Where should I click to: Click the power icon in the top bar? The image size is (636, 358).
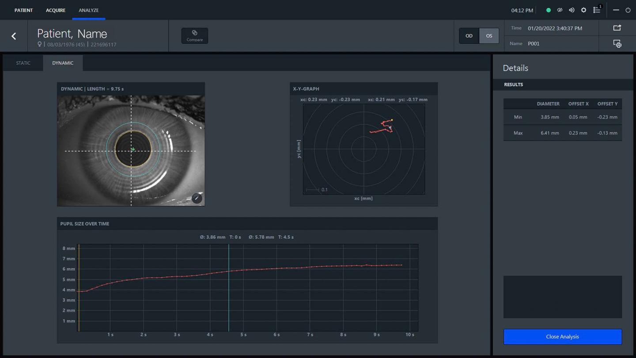[x=628, y=10]
